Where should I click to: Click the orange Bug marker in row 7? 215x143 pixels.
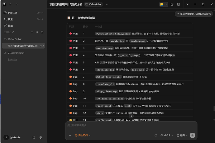(70, 77)
